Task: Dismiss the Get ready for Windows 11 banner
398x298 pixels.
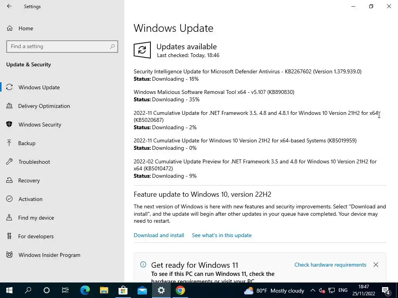Action: [x=376, y=265]
